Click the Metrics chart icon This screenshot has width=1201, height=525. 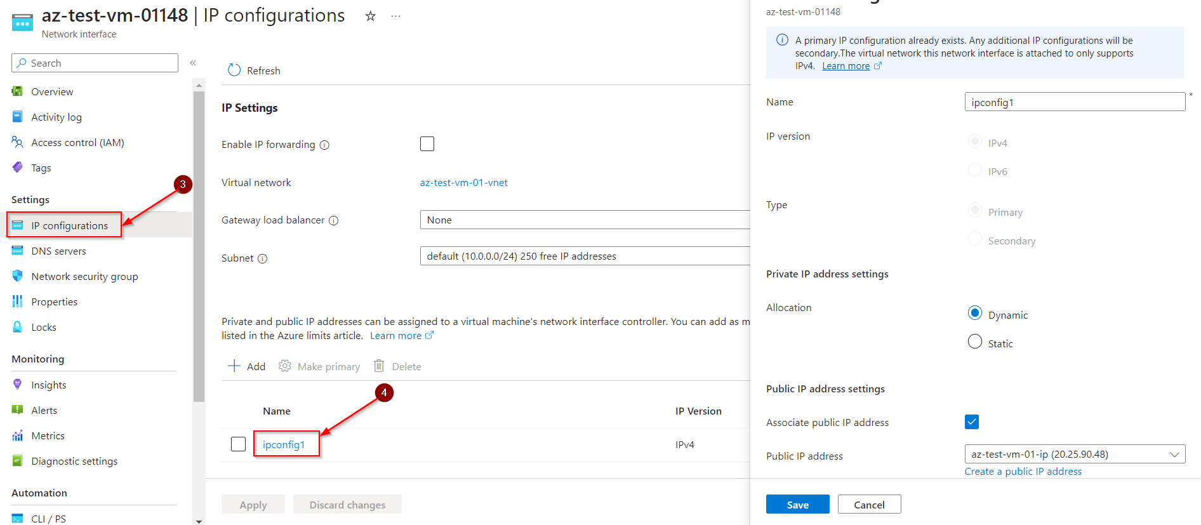[x=18, y=435]
